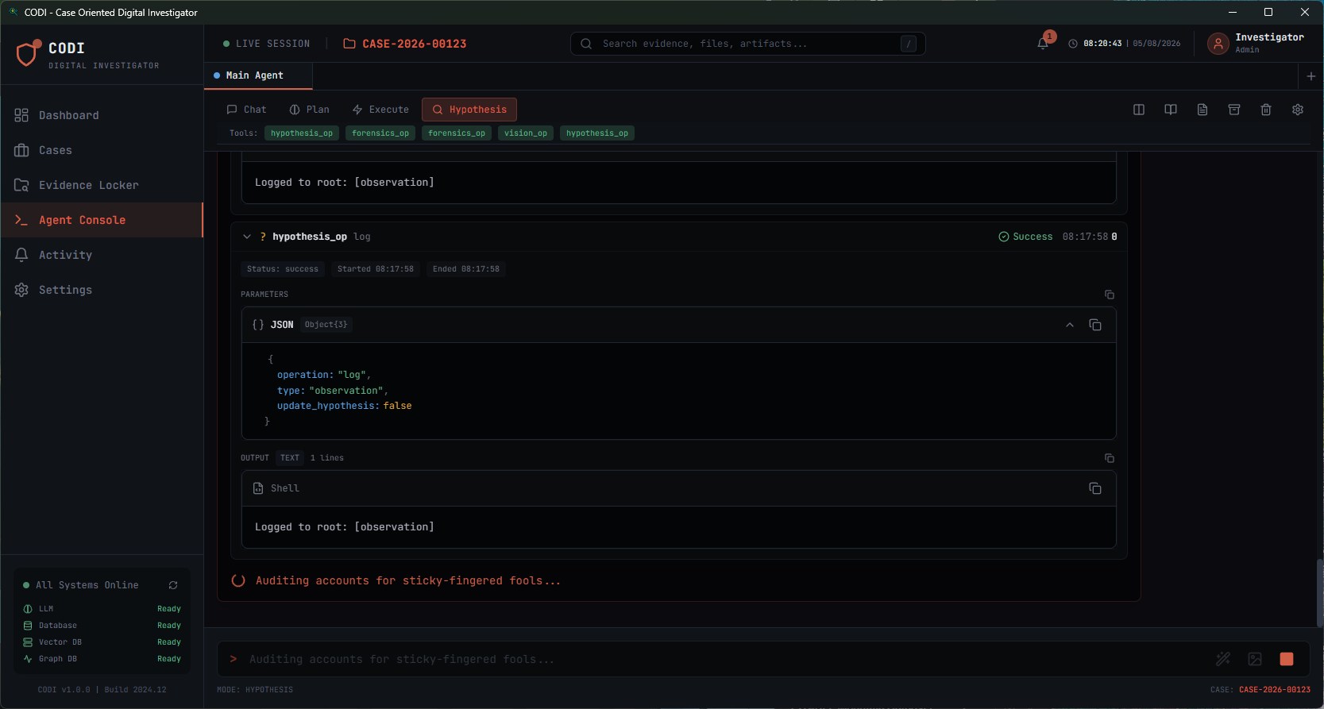Screen dimensions: 1324x709
Task: Select the Hypothesis mode tab
Action: tap(469, 110)
